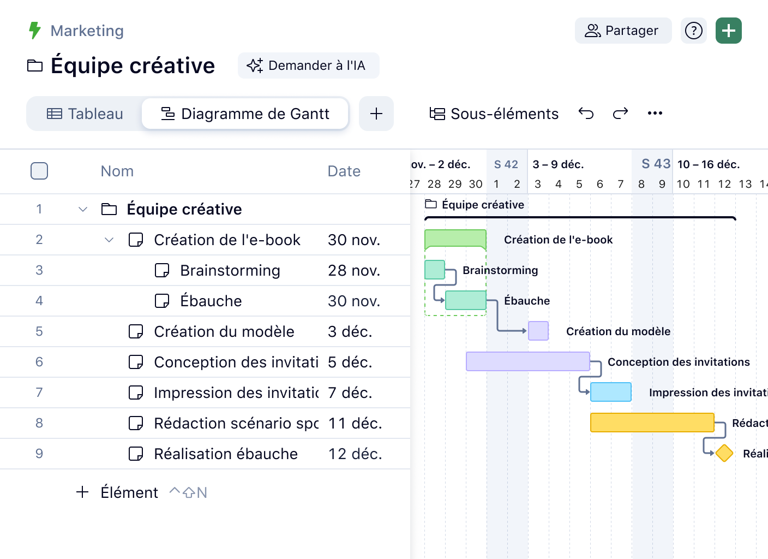
Task: Click the folder icon beside the page title
Action: point(35,66)
